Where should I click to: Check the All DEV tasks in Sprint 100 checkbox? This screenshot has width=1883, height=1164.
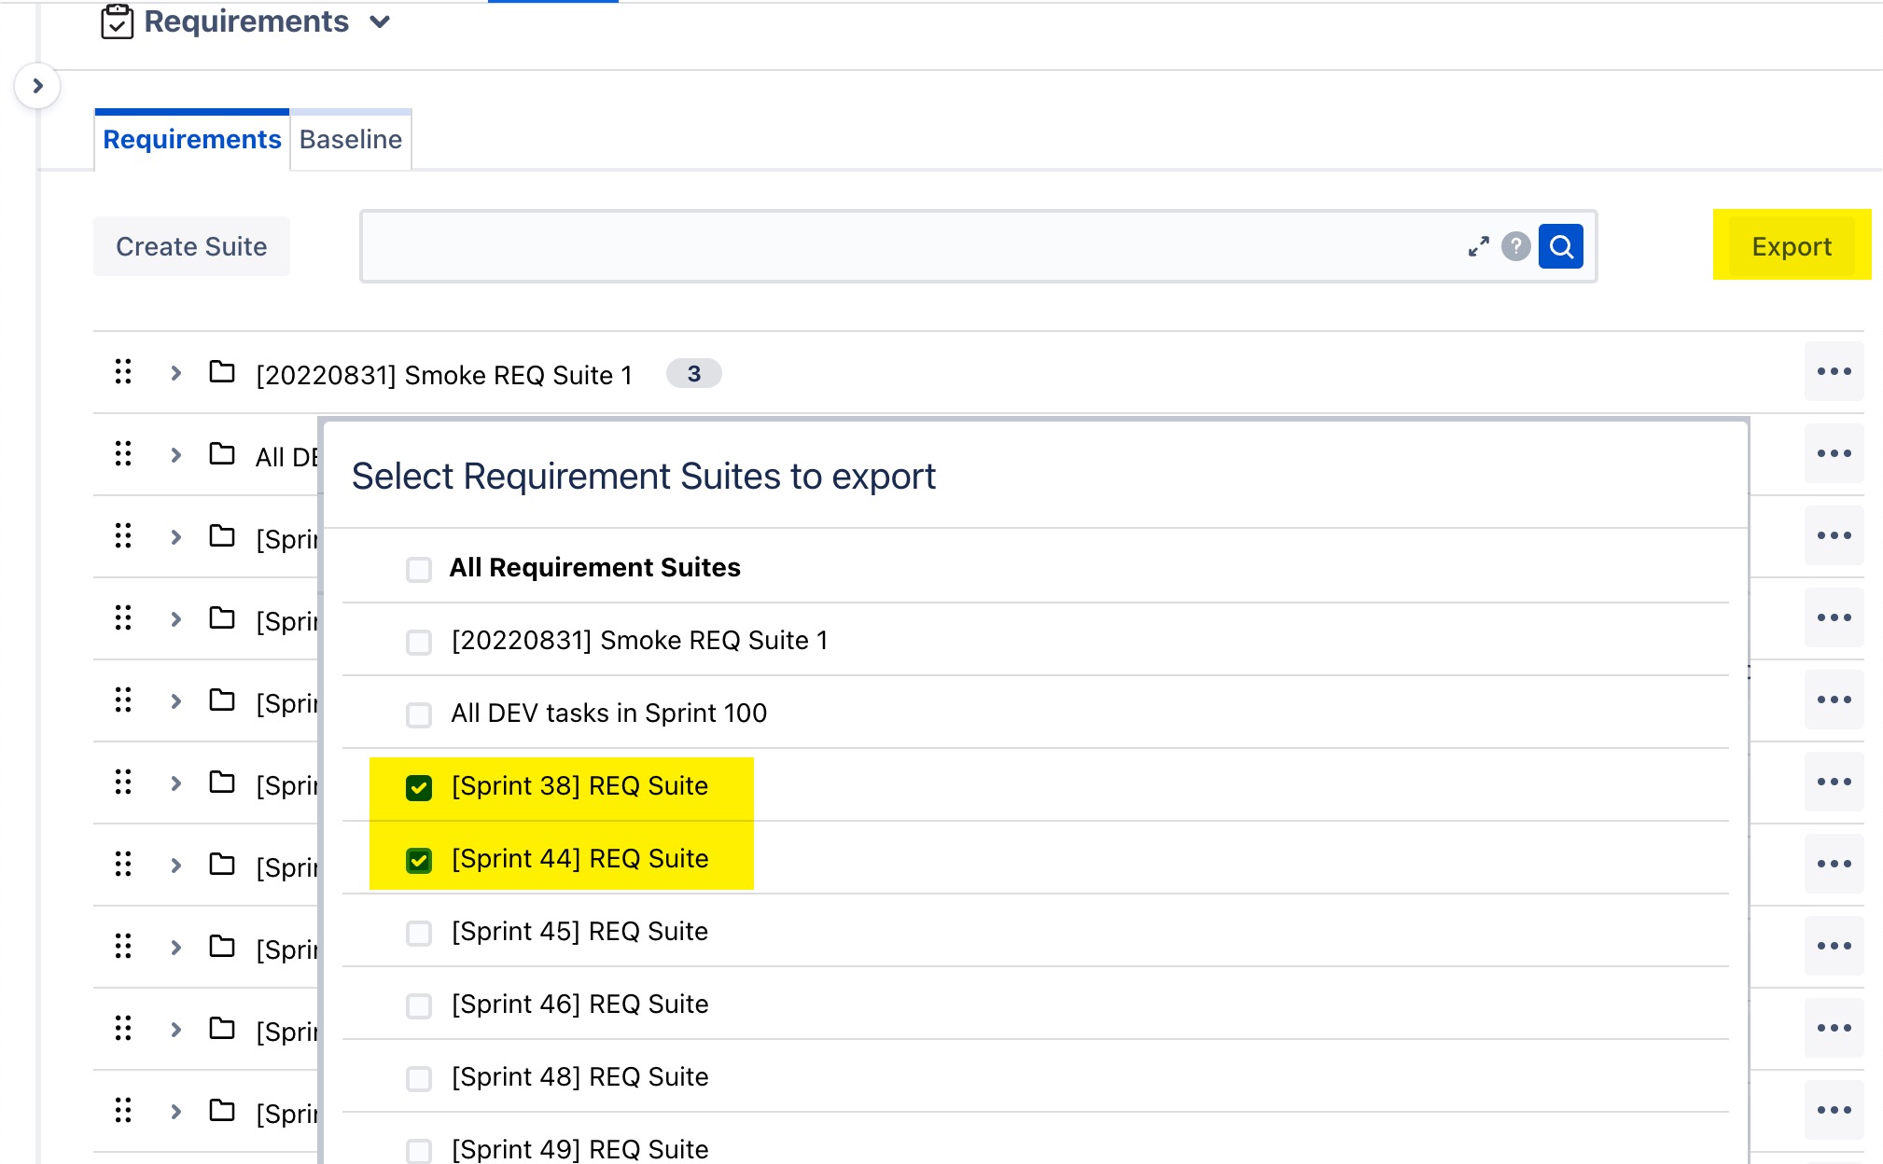[419, 714]
